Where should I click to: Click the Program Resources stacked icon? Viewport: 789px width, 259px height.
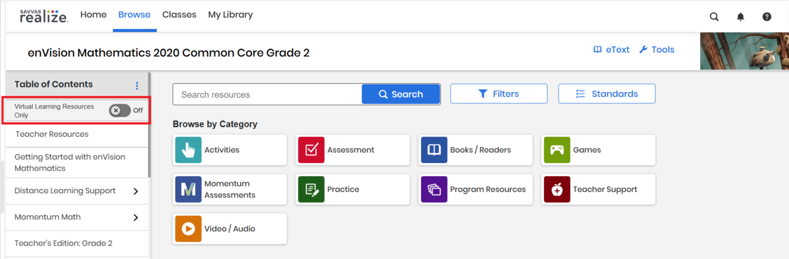[434, 189]
